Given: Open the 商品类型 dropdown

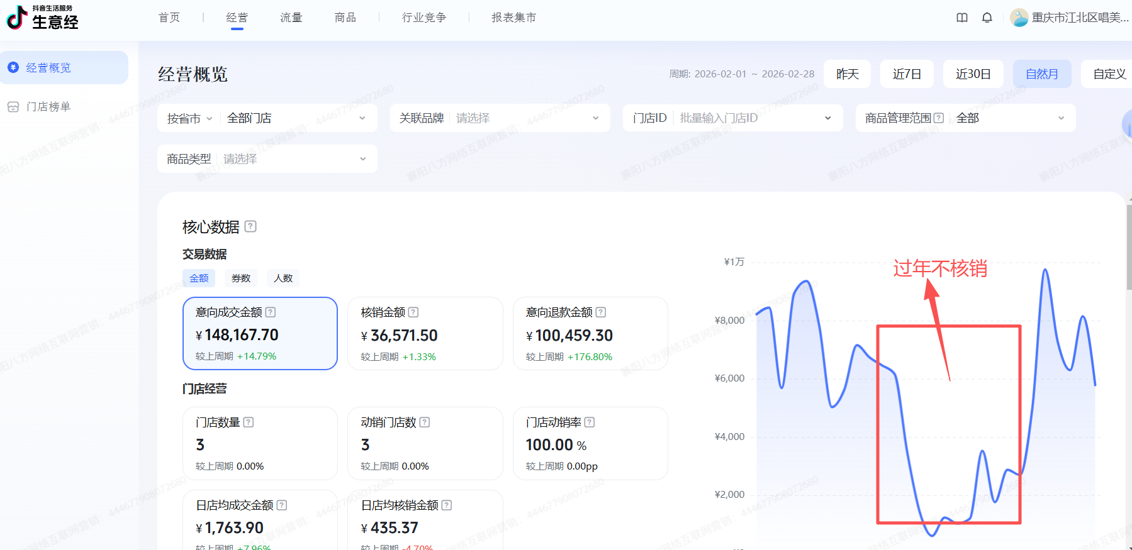Looking at the screenshot, I should coord(267,159).
